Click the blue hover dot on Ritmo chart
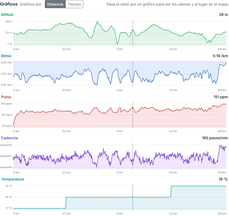 (x=133, y=81)
